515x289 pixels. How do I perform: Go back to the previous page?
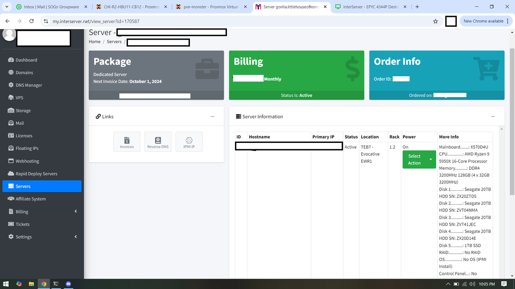(7, 21)
